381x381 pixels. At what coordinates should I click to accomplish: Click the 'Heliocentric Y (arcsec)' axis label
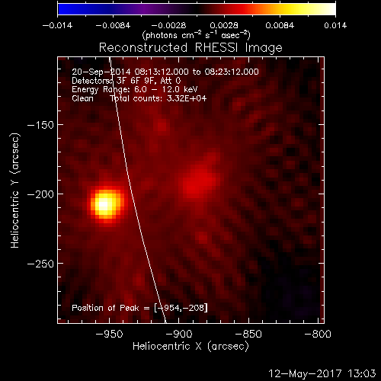[15, 190]
